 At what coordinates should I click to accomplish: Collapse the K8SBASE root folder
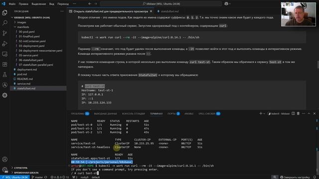(x=12, y=18)
